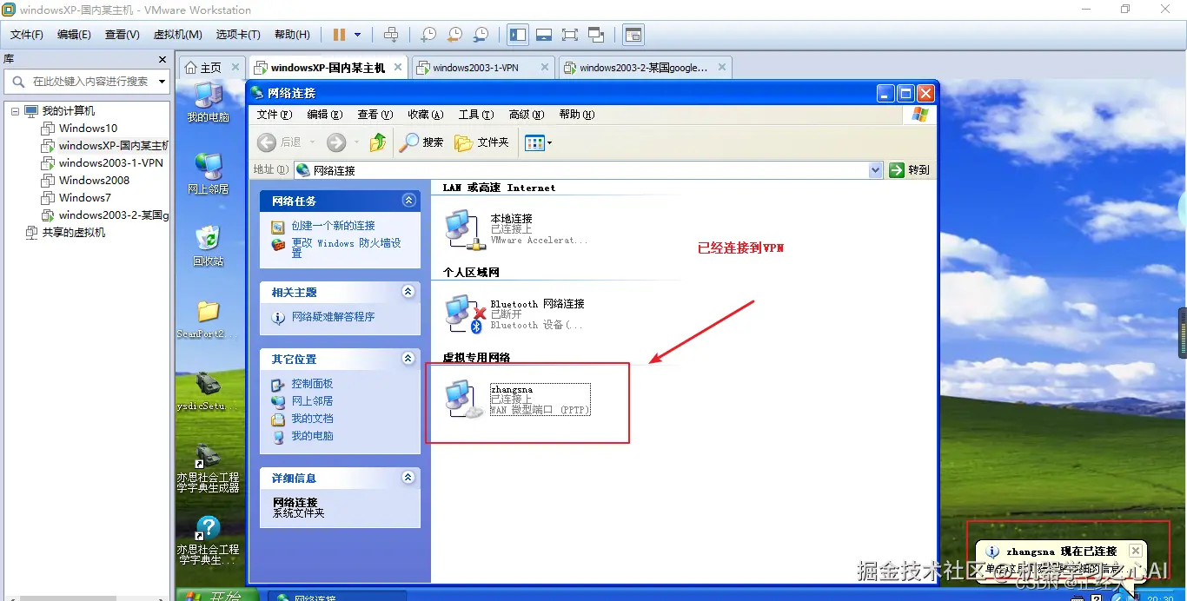Click the revert to snapshot icon
Viewport: 1187px width, 601px height.
[x=454, y=35]
